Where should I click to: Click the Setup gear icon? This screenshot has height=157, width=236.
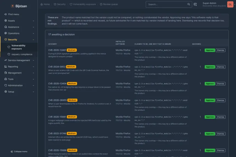pyautogui.click(x=5, y=92)
